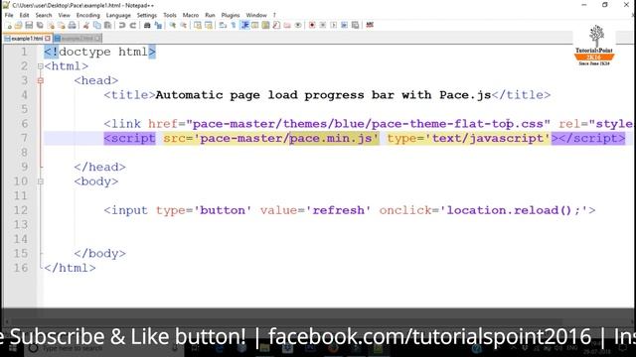Click the Stop recording macro icon

323,25
